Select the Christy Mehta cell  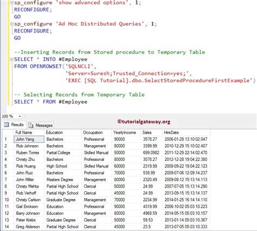29,186
